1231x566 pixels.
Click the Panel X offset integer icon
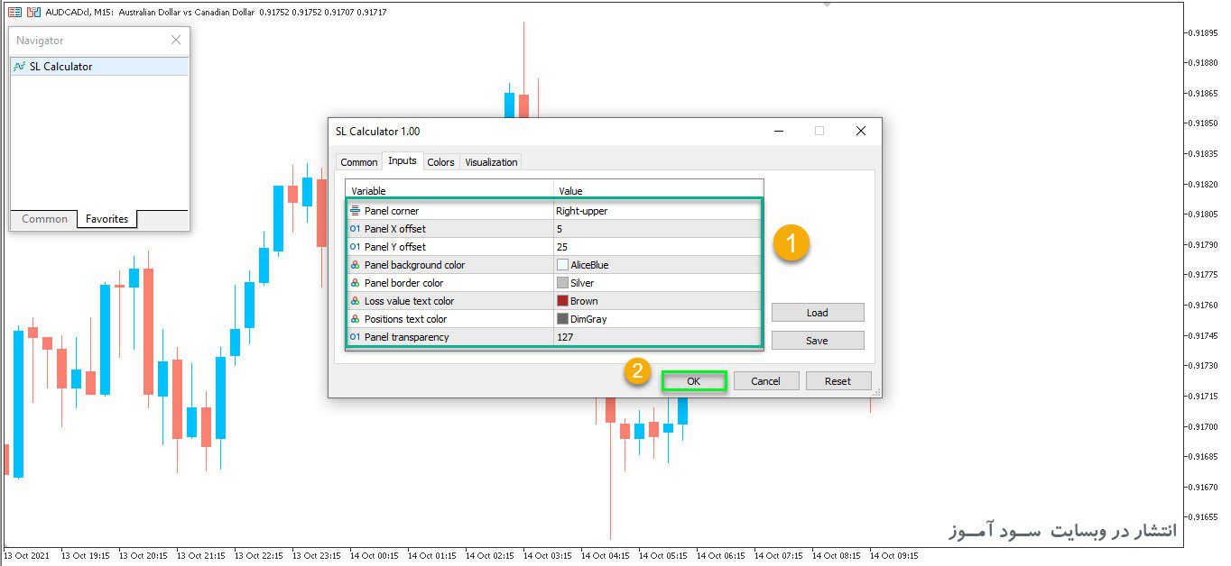355,229
